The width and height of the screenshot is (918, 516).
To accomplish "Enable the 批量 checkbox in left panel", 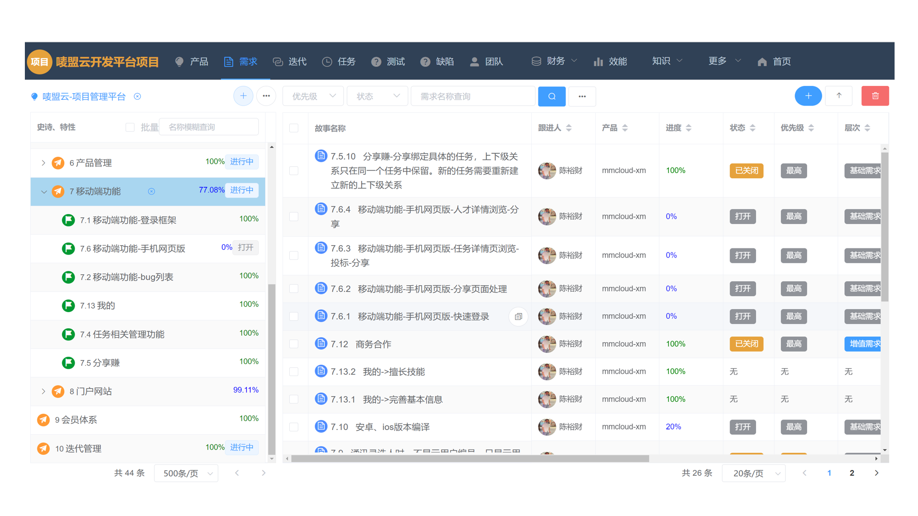I will (130, 127).
